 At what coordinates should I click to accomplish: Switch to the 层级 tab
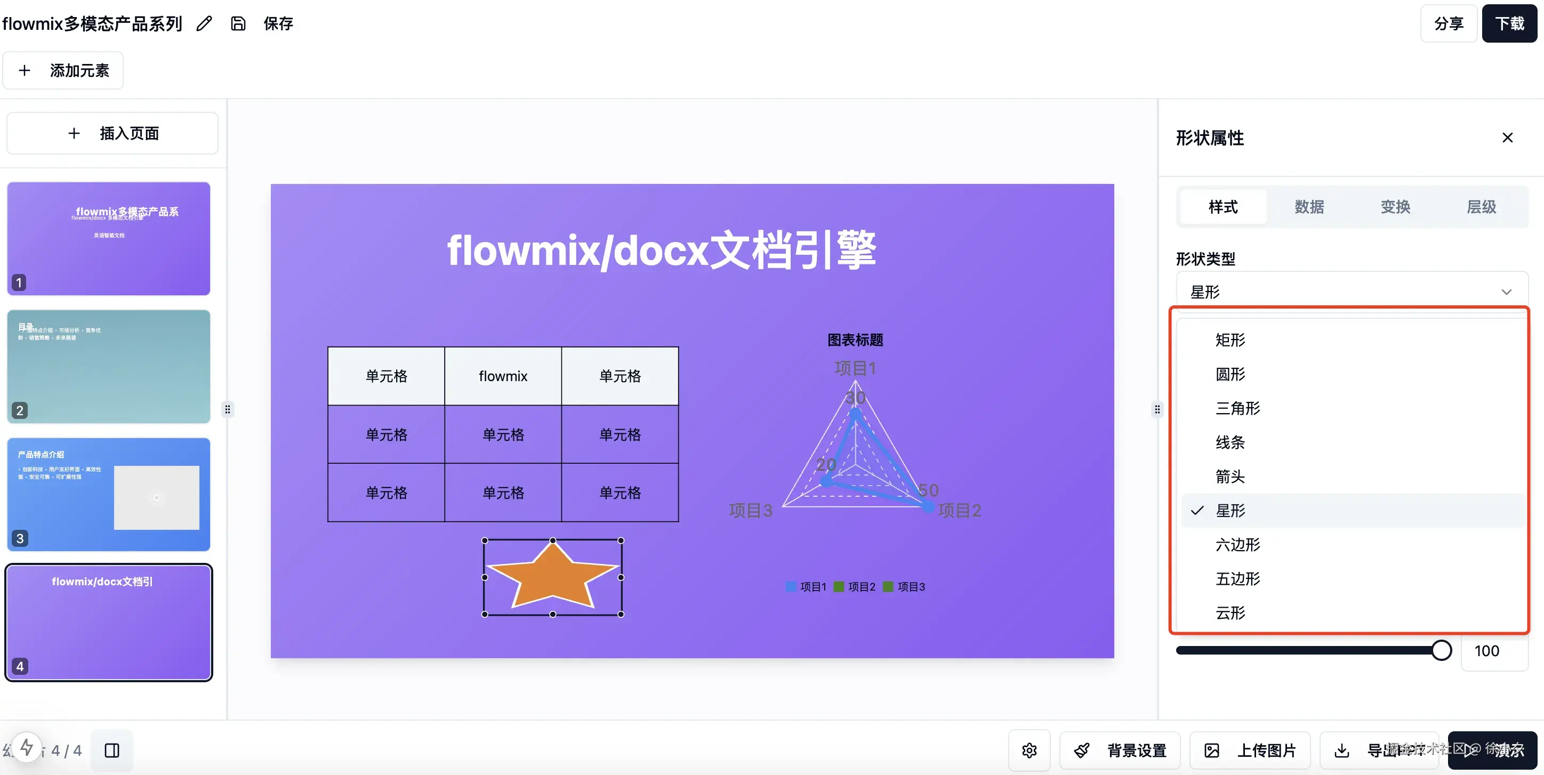[x=1481, y=207]
